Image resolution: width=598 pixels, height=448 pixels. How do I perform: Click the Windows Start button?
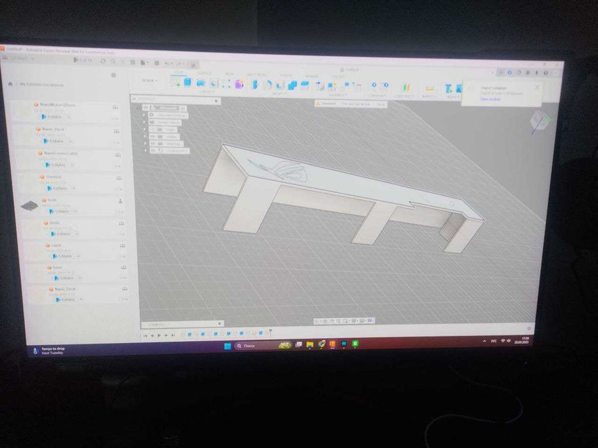[228, 346]
